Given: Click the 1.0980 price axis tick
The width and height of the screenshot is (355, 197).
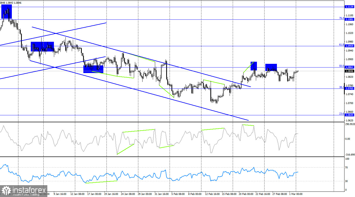Looking at the screenshot, I should pos(350,42).
